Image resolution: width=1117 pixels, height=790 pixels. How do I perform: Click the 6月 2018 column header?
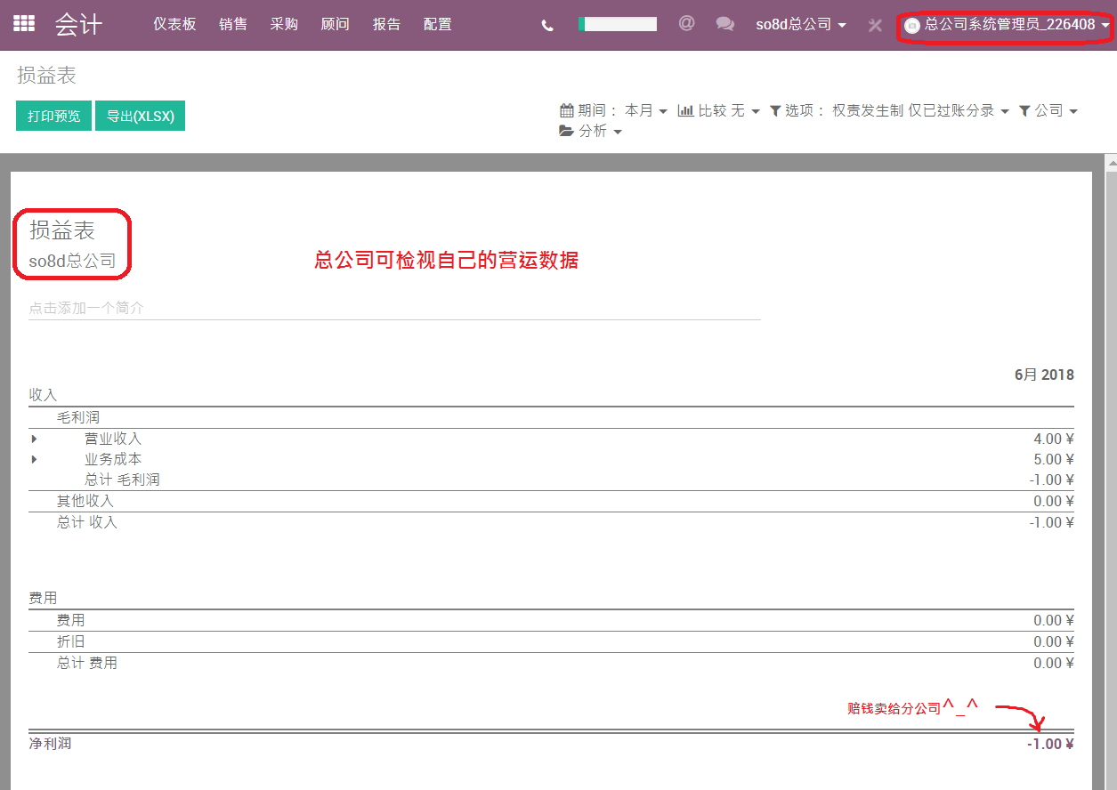pos(1044,375)
